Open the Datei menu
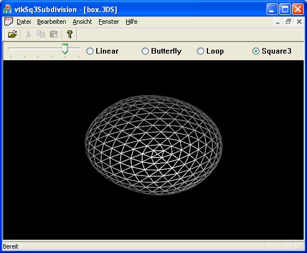The width and height of the screenshot is (307, 253). click(24, 22)
